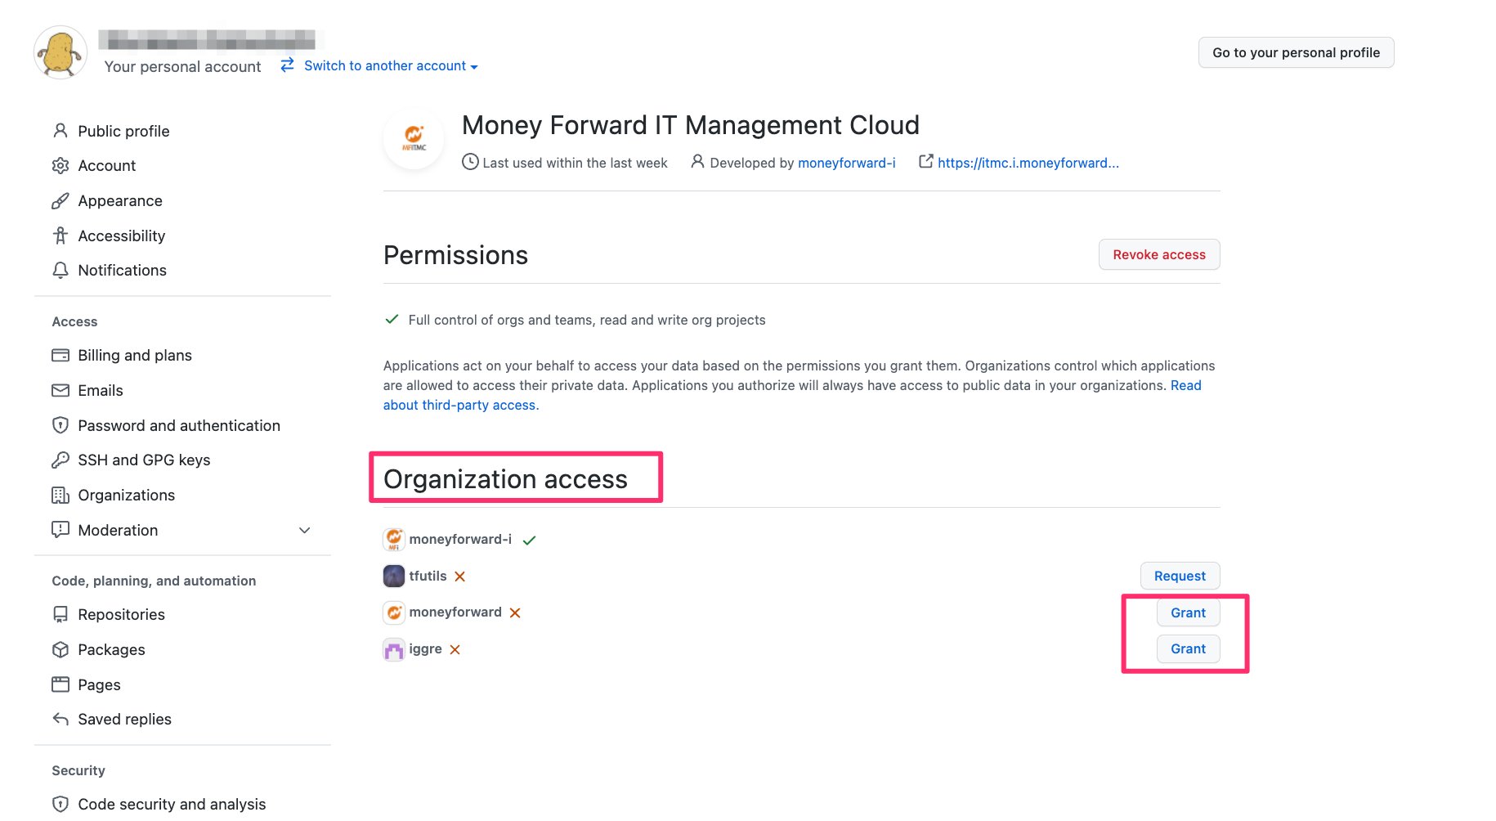
Task: Expand the Moderation section chevron
Action: (x=305, y=530)
